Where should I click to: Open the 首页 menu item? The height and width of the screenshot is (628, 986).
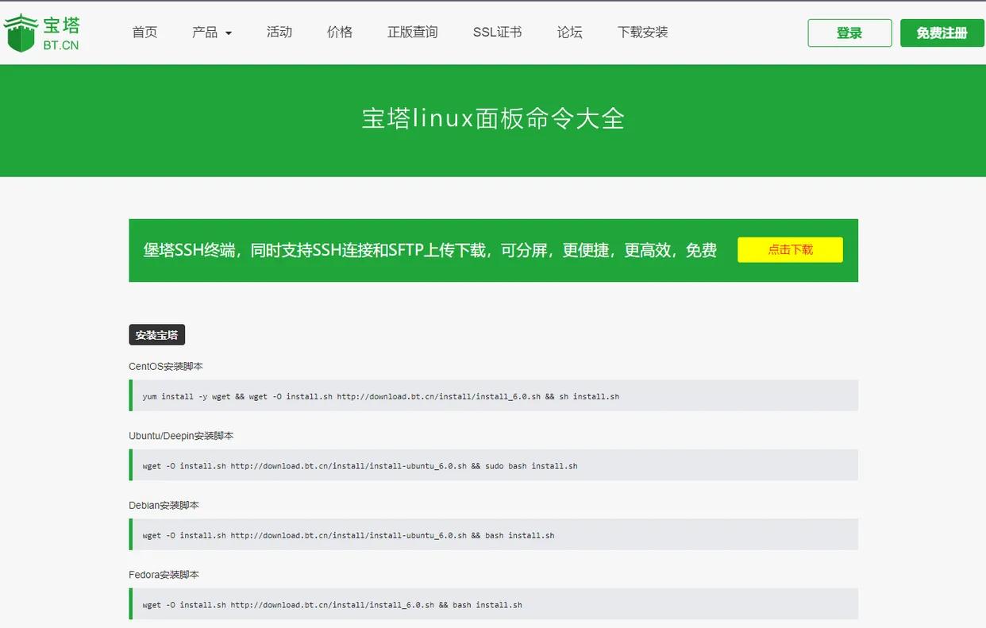tap(144, 32)
